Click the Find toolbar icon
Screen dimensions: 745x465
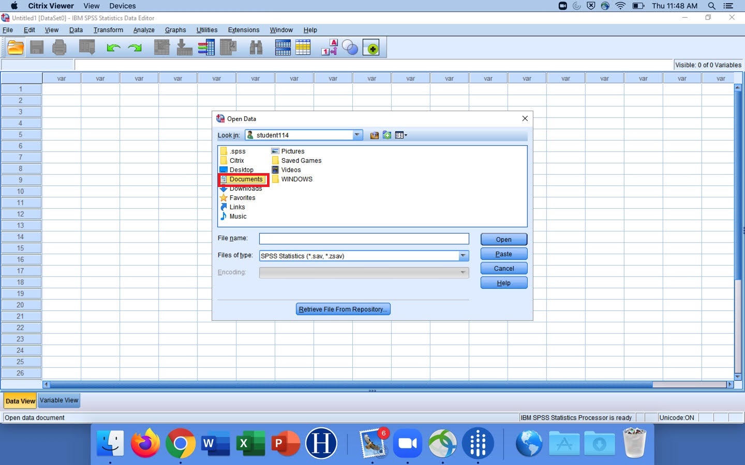256,47
